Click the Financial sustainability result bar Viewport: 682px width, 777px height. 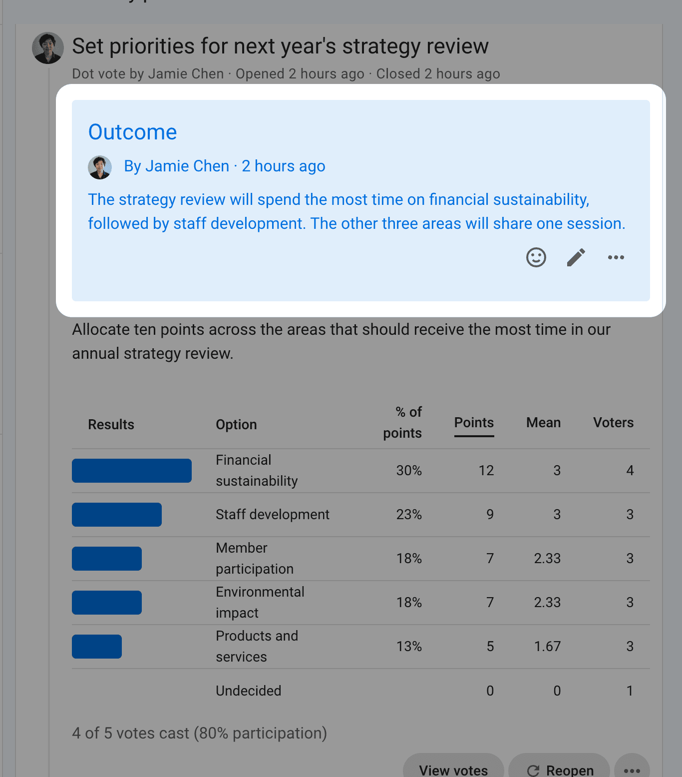[132, 471]
